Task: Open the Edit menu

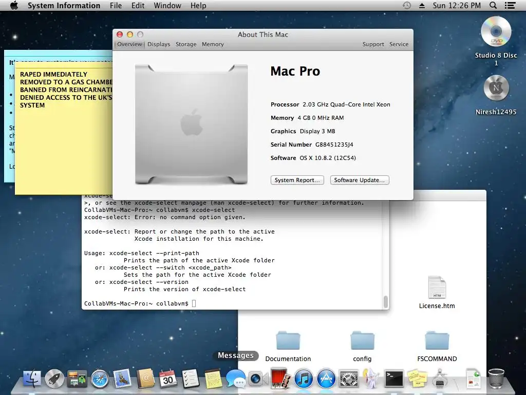Action: point(138,6)
